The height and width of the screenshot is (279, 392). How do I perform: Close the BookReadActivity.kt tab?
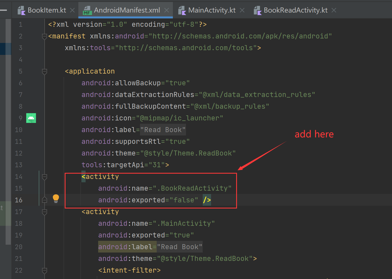tap(334, 10)
